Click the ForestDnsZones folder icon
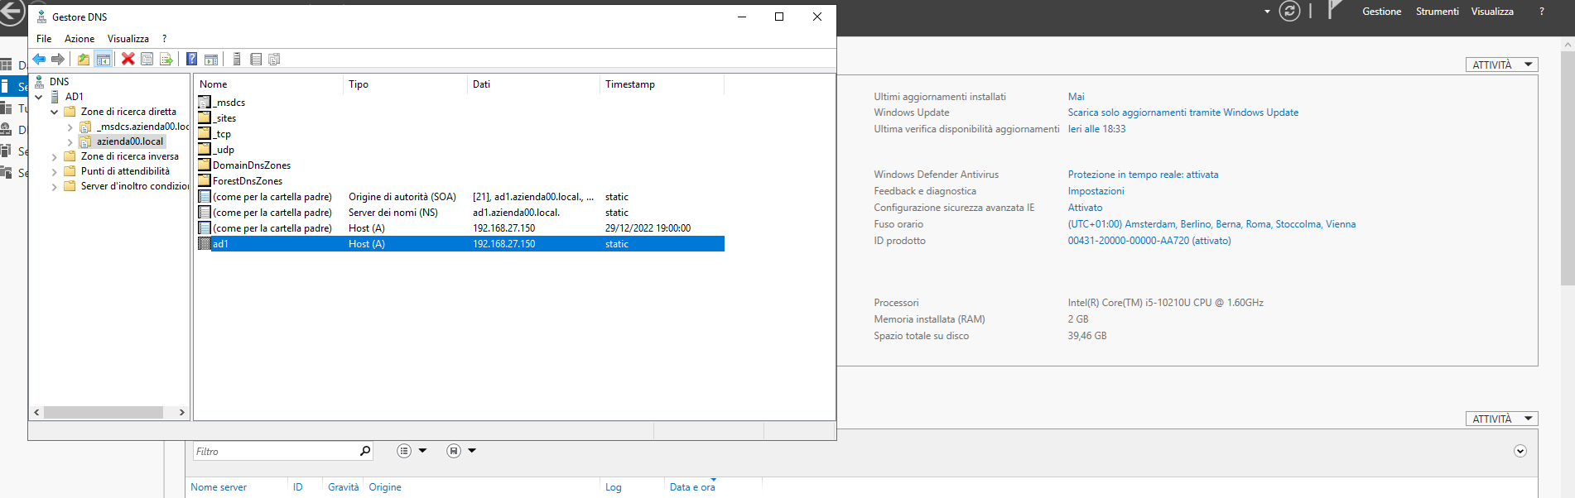The height and width of the screenshot is (498, 1575). click(205, 181)
